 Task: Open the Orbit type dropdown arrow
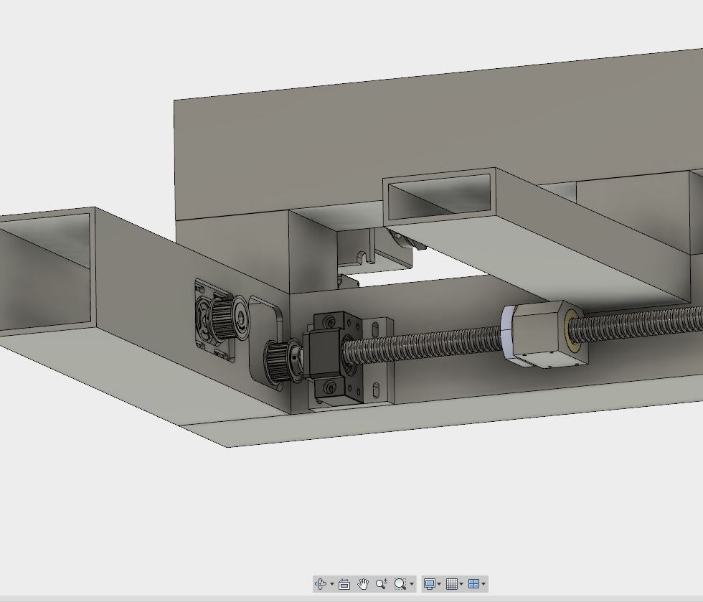[331, 585]
